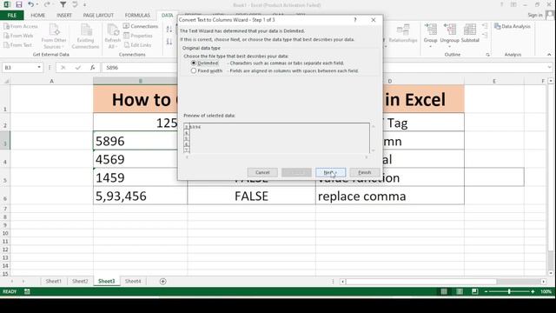Click the zoom out minus button
The width and height of the screenshot is (556, 313).
point(486,291)
